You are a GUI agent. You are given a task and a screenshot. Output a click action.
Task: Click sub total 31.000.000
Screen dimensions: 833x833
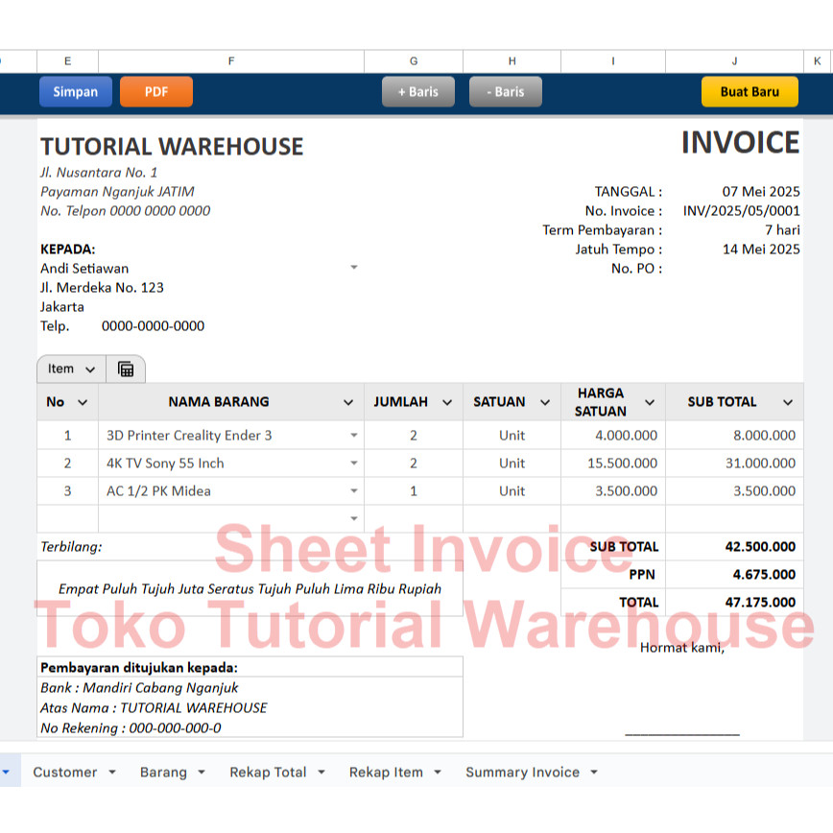(x=760, y=463)
